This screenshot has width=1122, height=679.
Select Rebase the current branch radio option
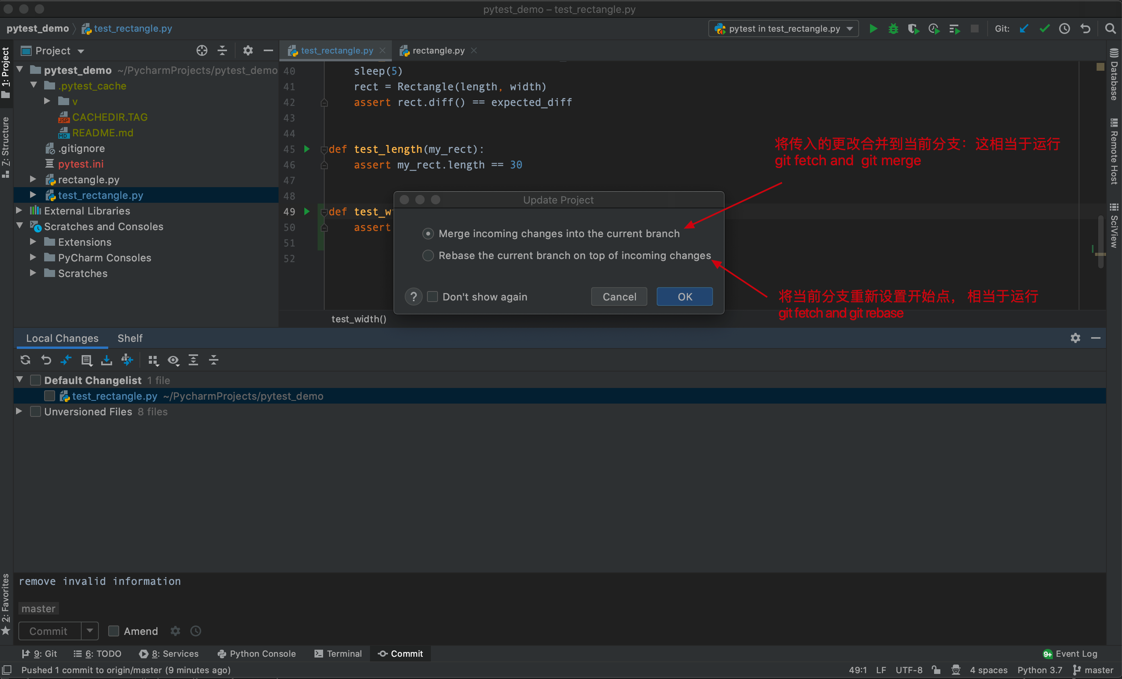tap(428, 256)
